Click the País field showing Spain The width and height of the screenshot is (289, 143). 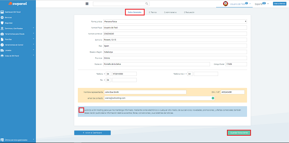175,46
